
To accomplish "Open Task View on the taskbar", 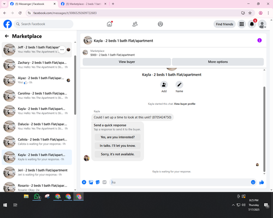I will [15, 205].
